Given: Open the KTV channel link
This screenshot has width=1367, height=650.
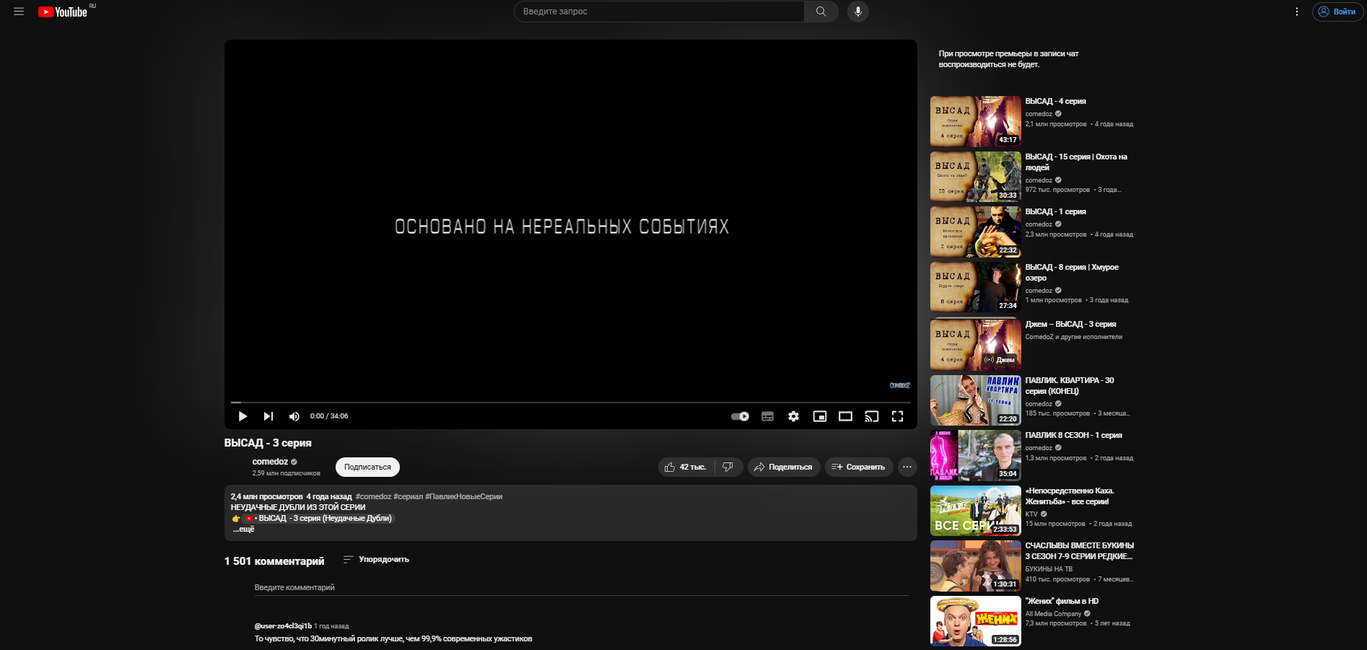Looking at the screenshot, I should point(1031,514).
